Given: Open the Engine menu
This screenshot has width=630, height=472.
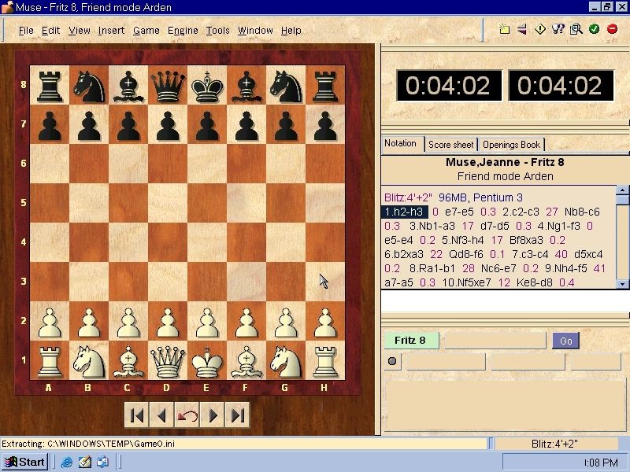Looking at the screenshot, I should (x=183, y=31).
